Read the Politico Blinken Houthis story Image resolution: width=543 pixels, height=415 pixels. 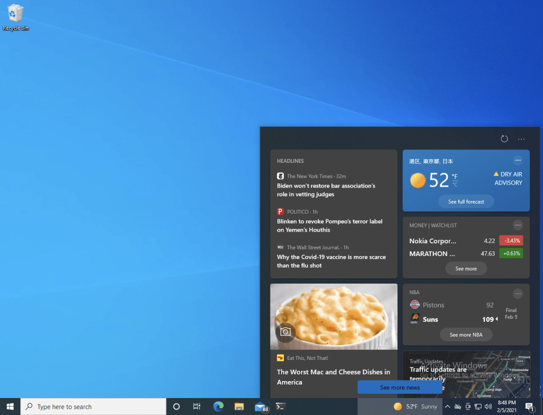(x=329, y=226)
